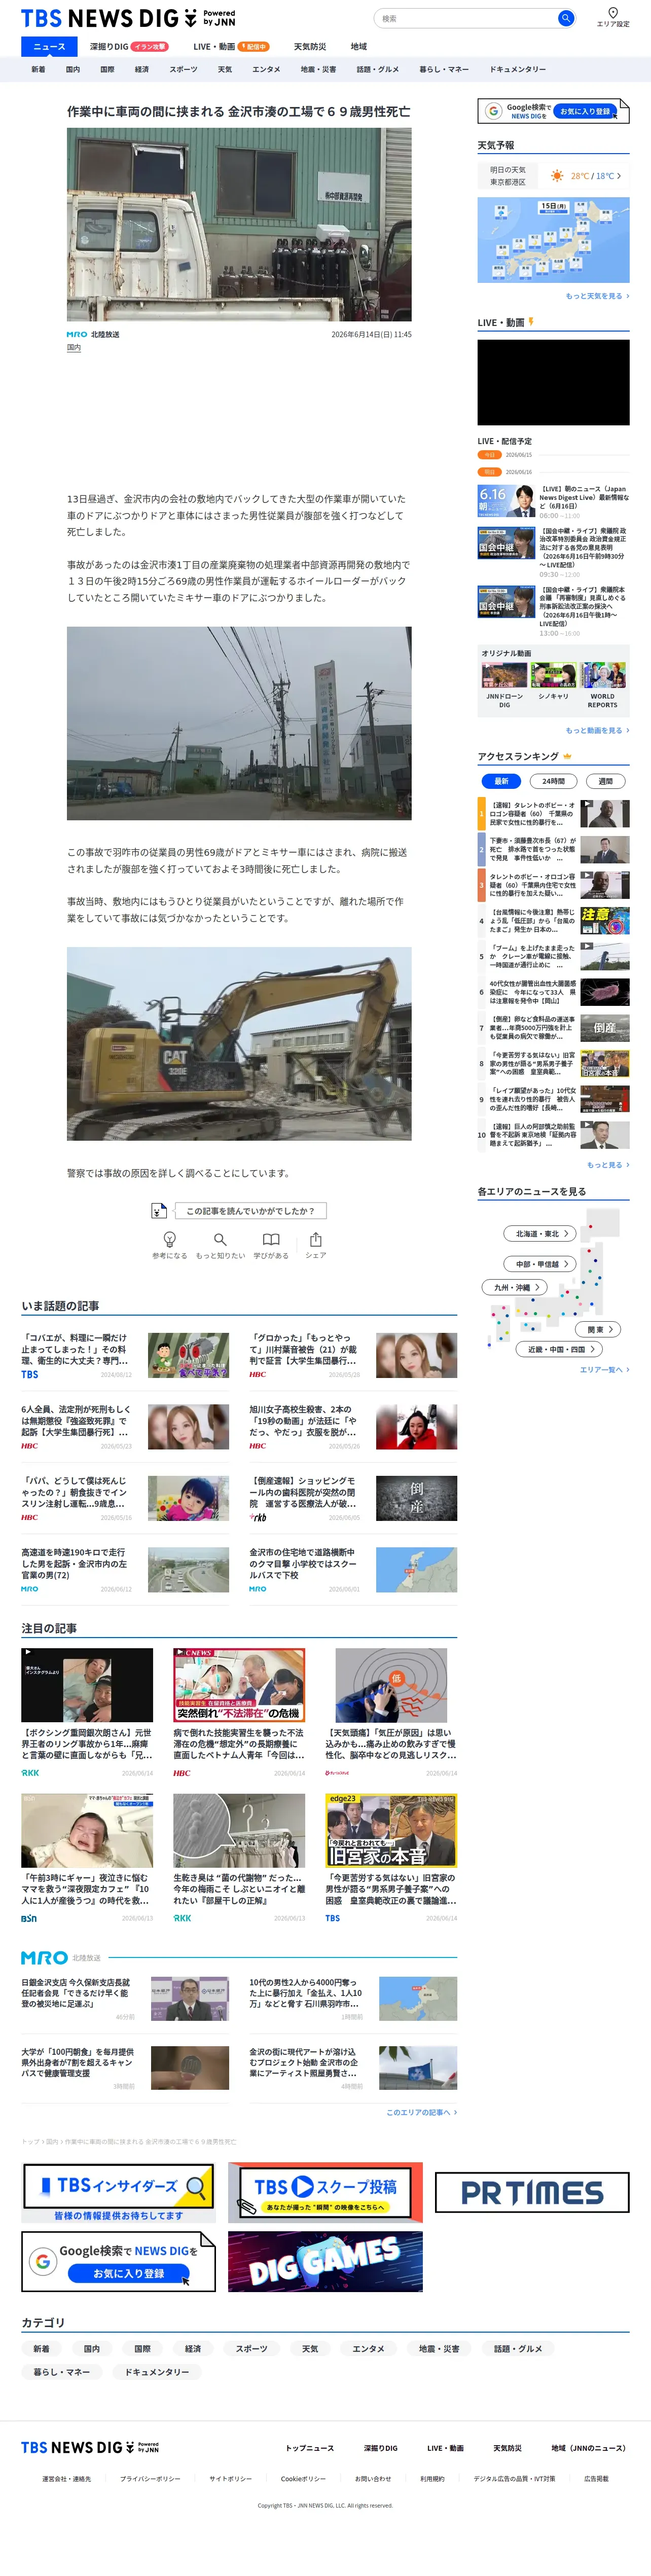Open the 話題・グルメ category chip at bottom
This screenshot has width=651, height=2576.
pyautogui.click(x=518, y=2348)
